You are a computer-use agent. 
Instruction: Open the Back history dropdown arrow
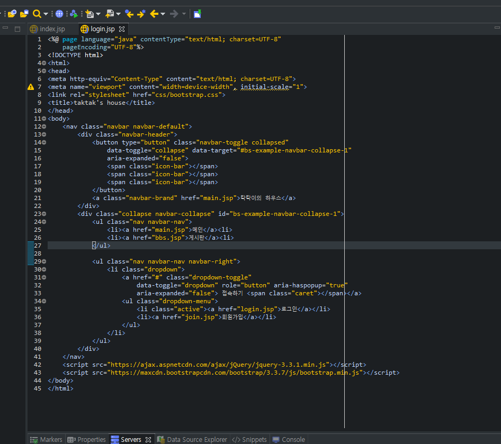(163, 14)
